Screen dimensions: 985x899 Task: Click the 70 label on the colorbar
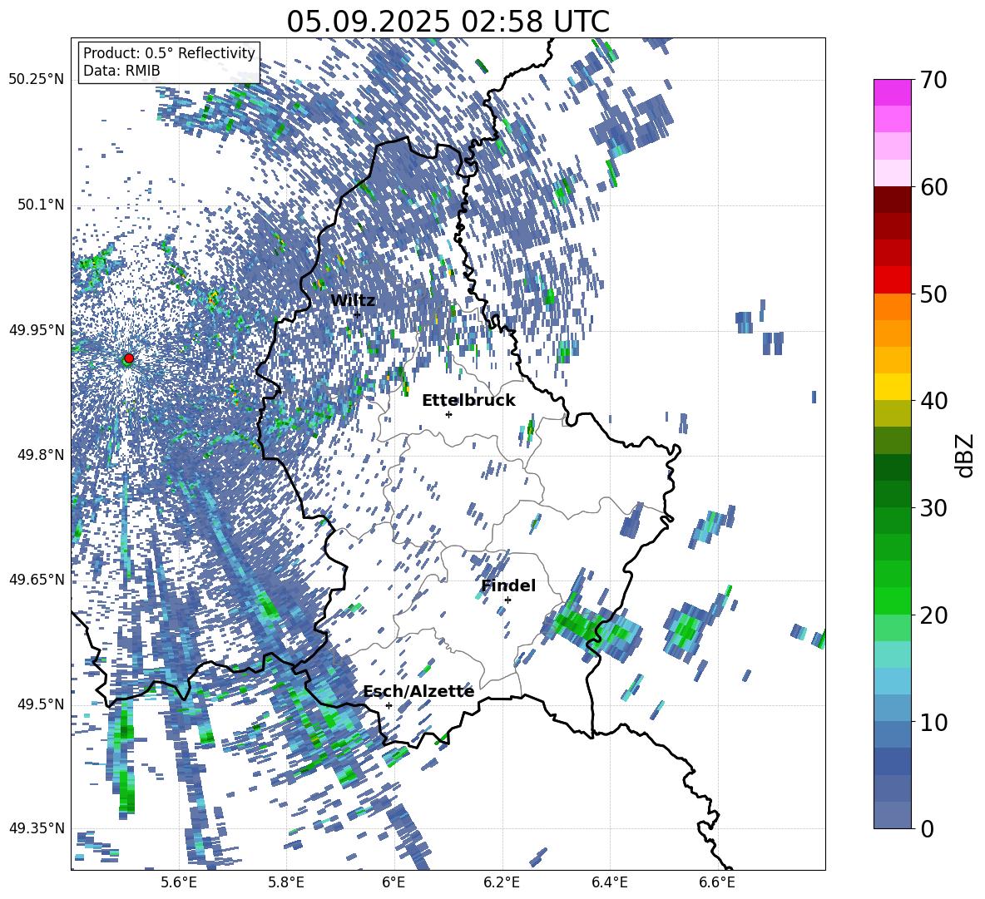[933, 81]
